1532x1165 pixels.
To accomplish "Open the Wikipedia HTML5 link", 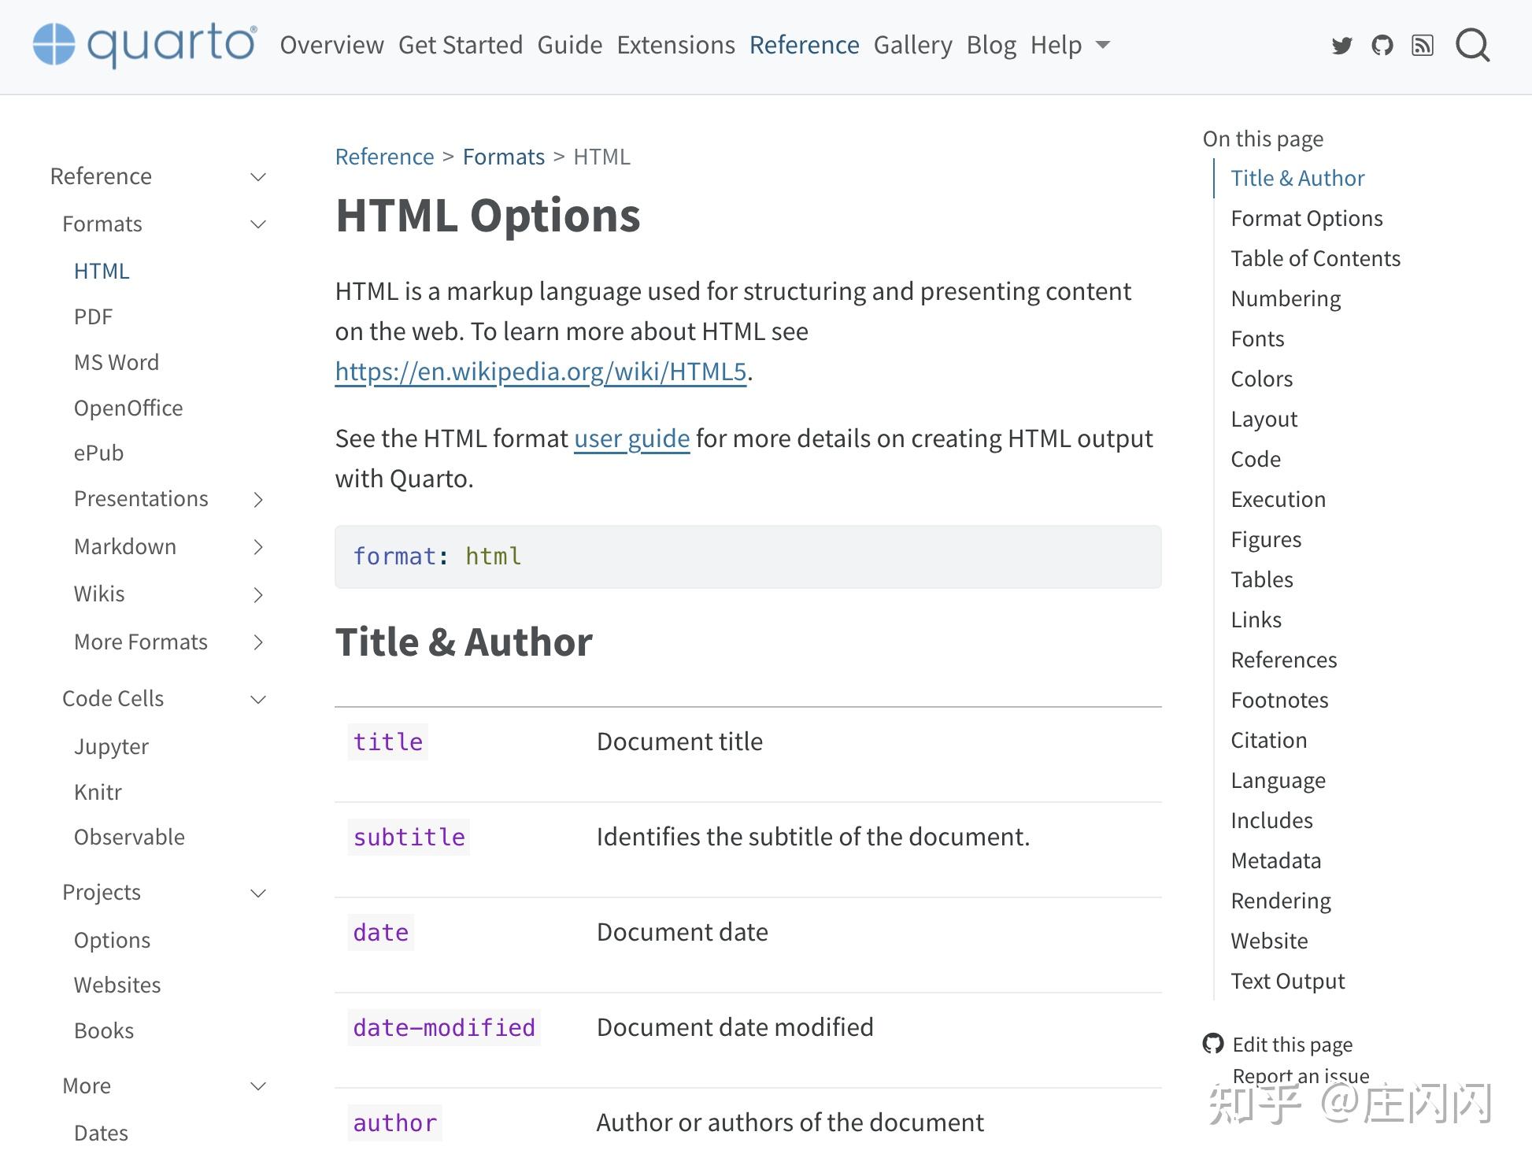I will click(x=540, y=372).
